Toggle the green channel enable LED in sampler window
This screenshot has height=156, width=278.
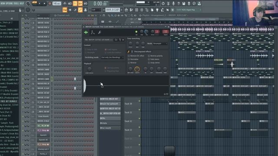pos(136,32)
